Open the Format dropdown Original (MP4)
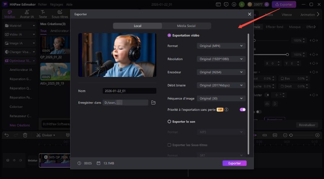The image size is (324, 179). tap(221, 46)
